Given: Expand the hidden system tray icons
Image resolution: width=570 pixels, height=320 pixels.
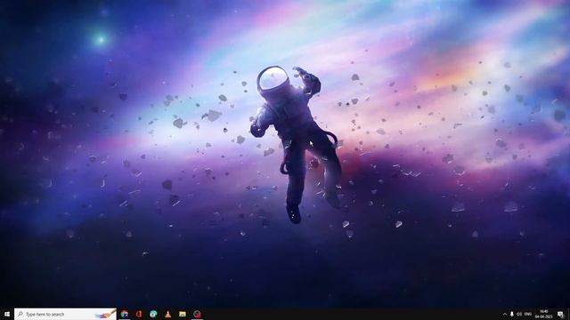Looking at the screenshot, I should pos(505,314).
